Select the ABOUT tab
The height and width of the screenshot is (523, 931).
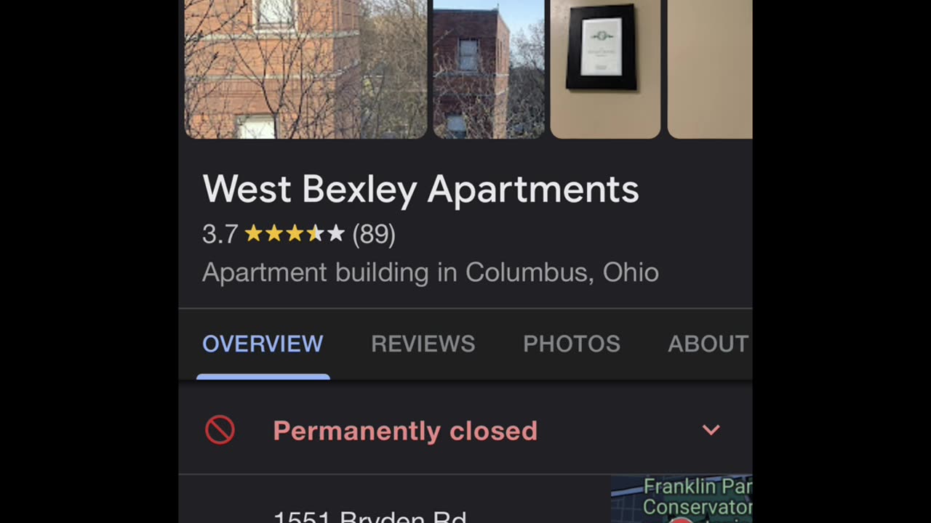click(708, 344)
